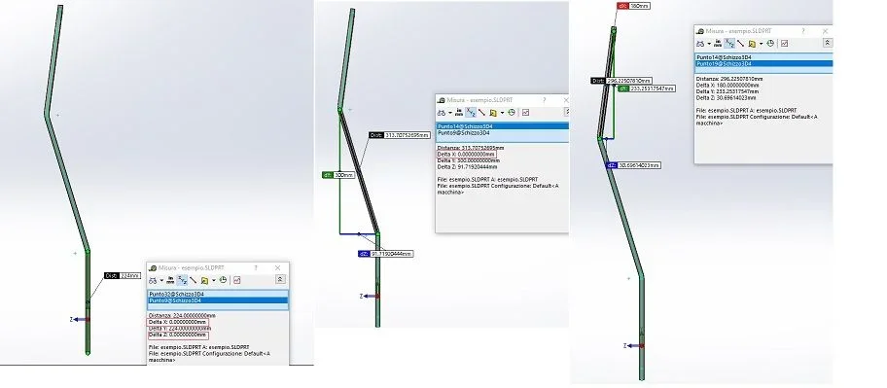The image size is (887, 388).
Task: Click Projected On icon in Punto19 Misura dialog
Action: pyautogui.click(x=752, y=44)
